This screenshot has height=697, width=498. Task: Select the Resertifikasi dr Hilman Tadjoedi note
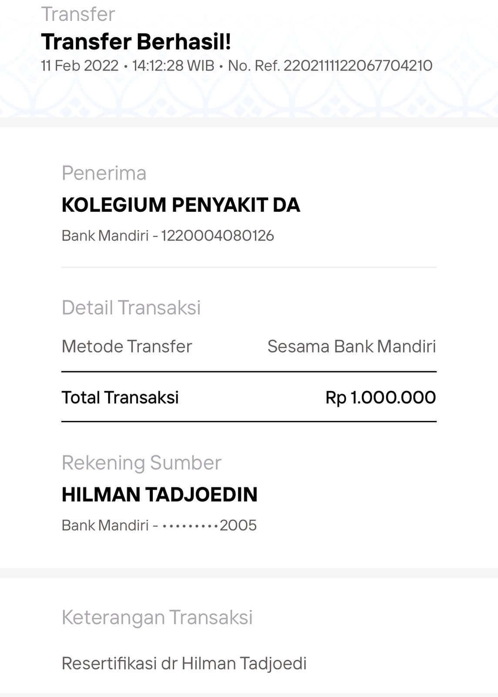(x=184, y=663)
